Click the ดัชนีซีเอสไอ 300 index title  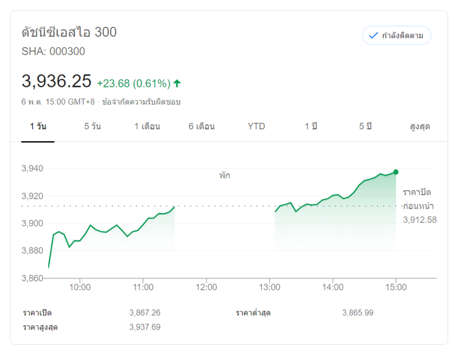69,32
